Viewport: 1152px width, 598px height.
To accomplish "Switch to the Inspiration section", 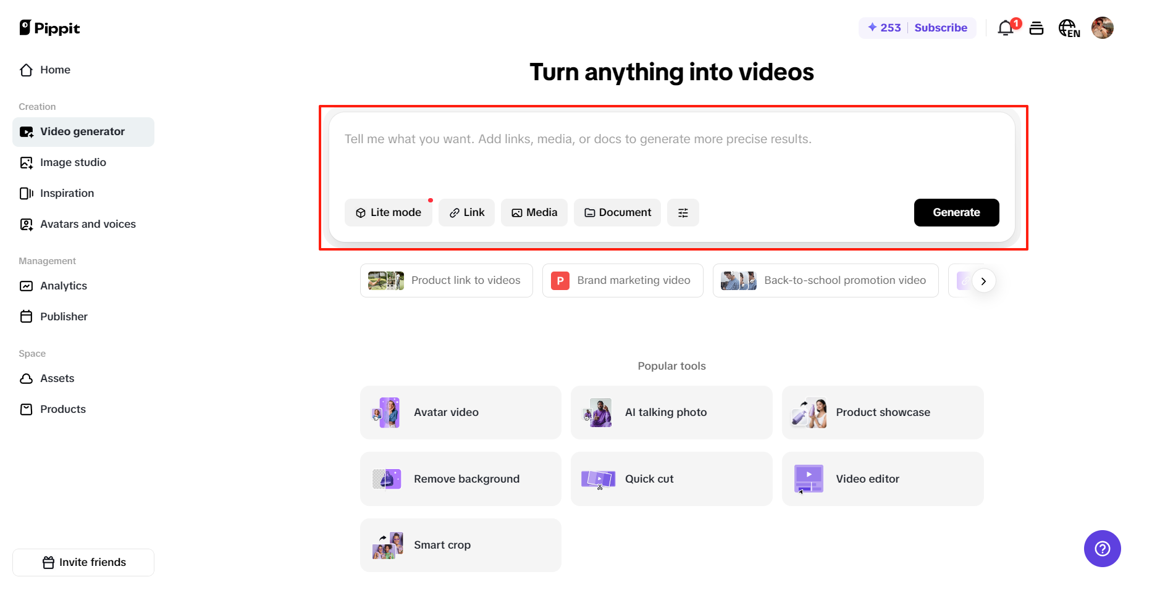I will pyautogui.click(x=67, y=193).
